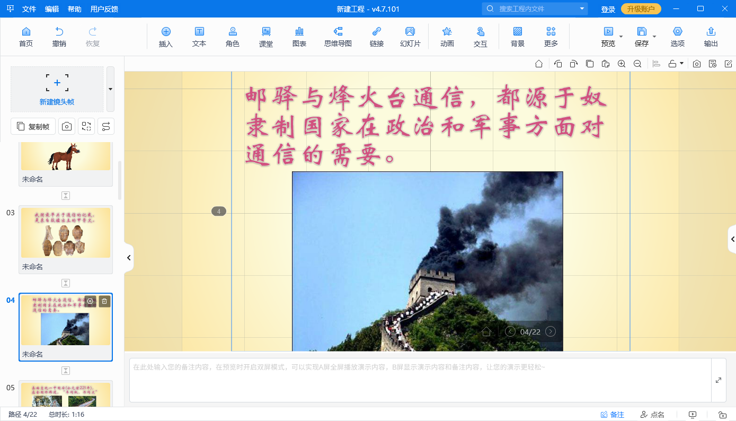Viewport: 736px width, 421px height.
Task: Delete frame 04 with trash icon
Action: coord(104,301)
